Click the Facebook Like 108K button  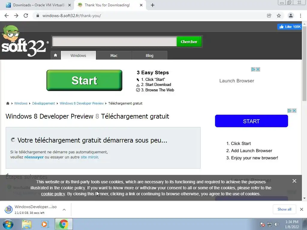pos(290,27)
